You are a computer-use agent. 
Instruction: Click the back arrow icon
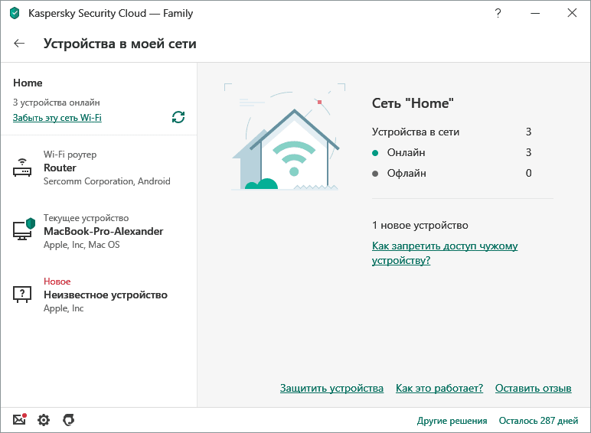[19, 44]
